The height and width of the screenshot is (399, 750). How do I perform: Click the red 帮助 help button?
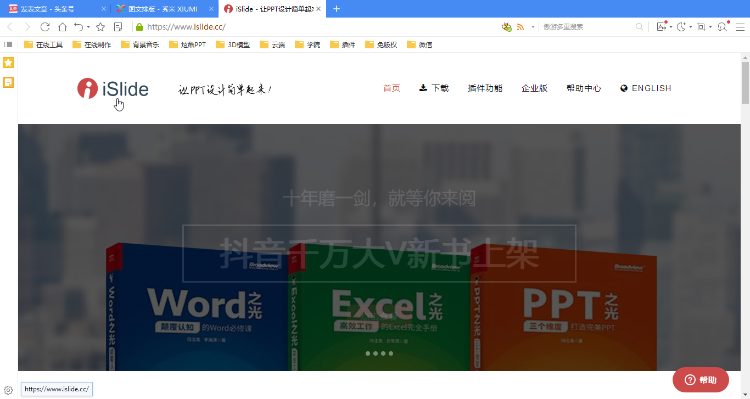coord(701,380)
